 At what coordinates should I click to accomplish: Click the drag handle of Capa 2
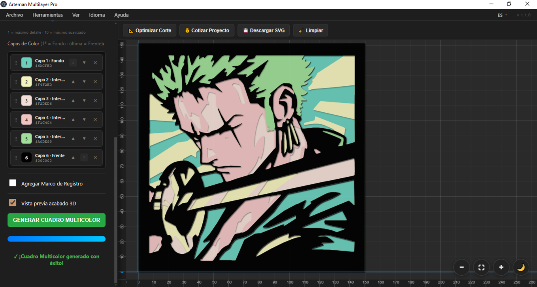(x=16, y=81)
